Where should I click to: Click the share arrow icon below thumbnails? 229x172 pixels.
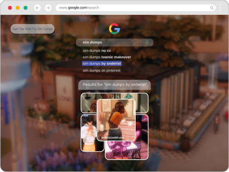coord(89,157)
